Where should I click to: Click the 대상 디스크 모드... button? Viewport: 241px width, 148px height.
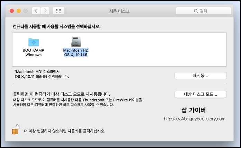pos(200,94)
